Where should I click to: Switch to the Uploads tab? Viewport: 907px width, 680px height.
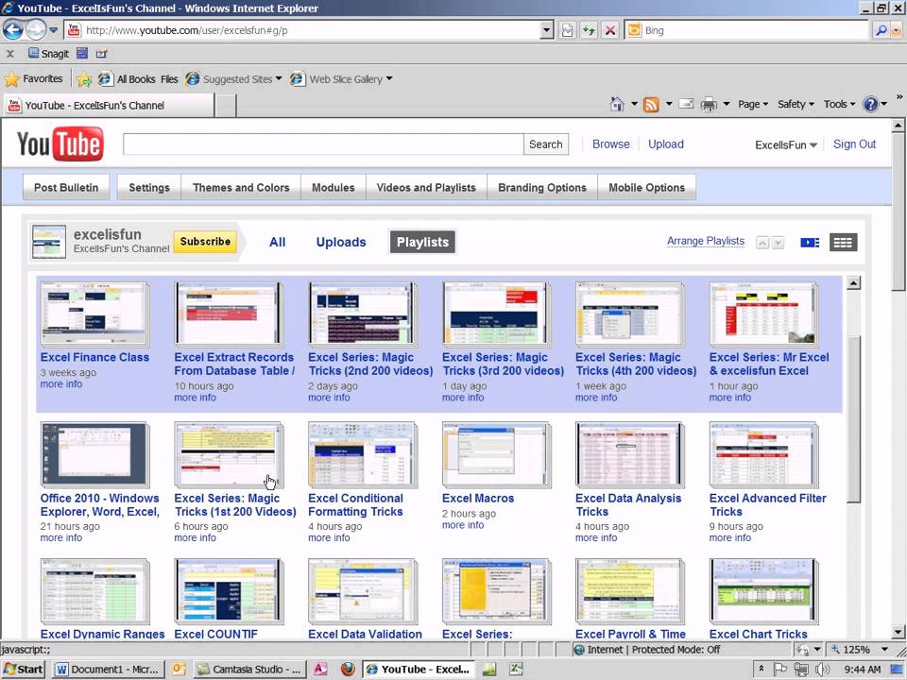point(340,243)
